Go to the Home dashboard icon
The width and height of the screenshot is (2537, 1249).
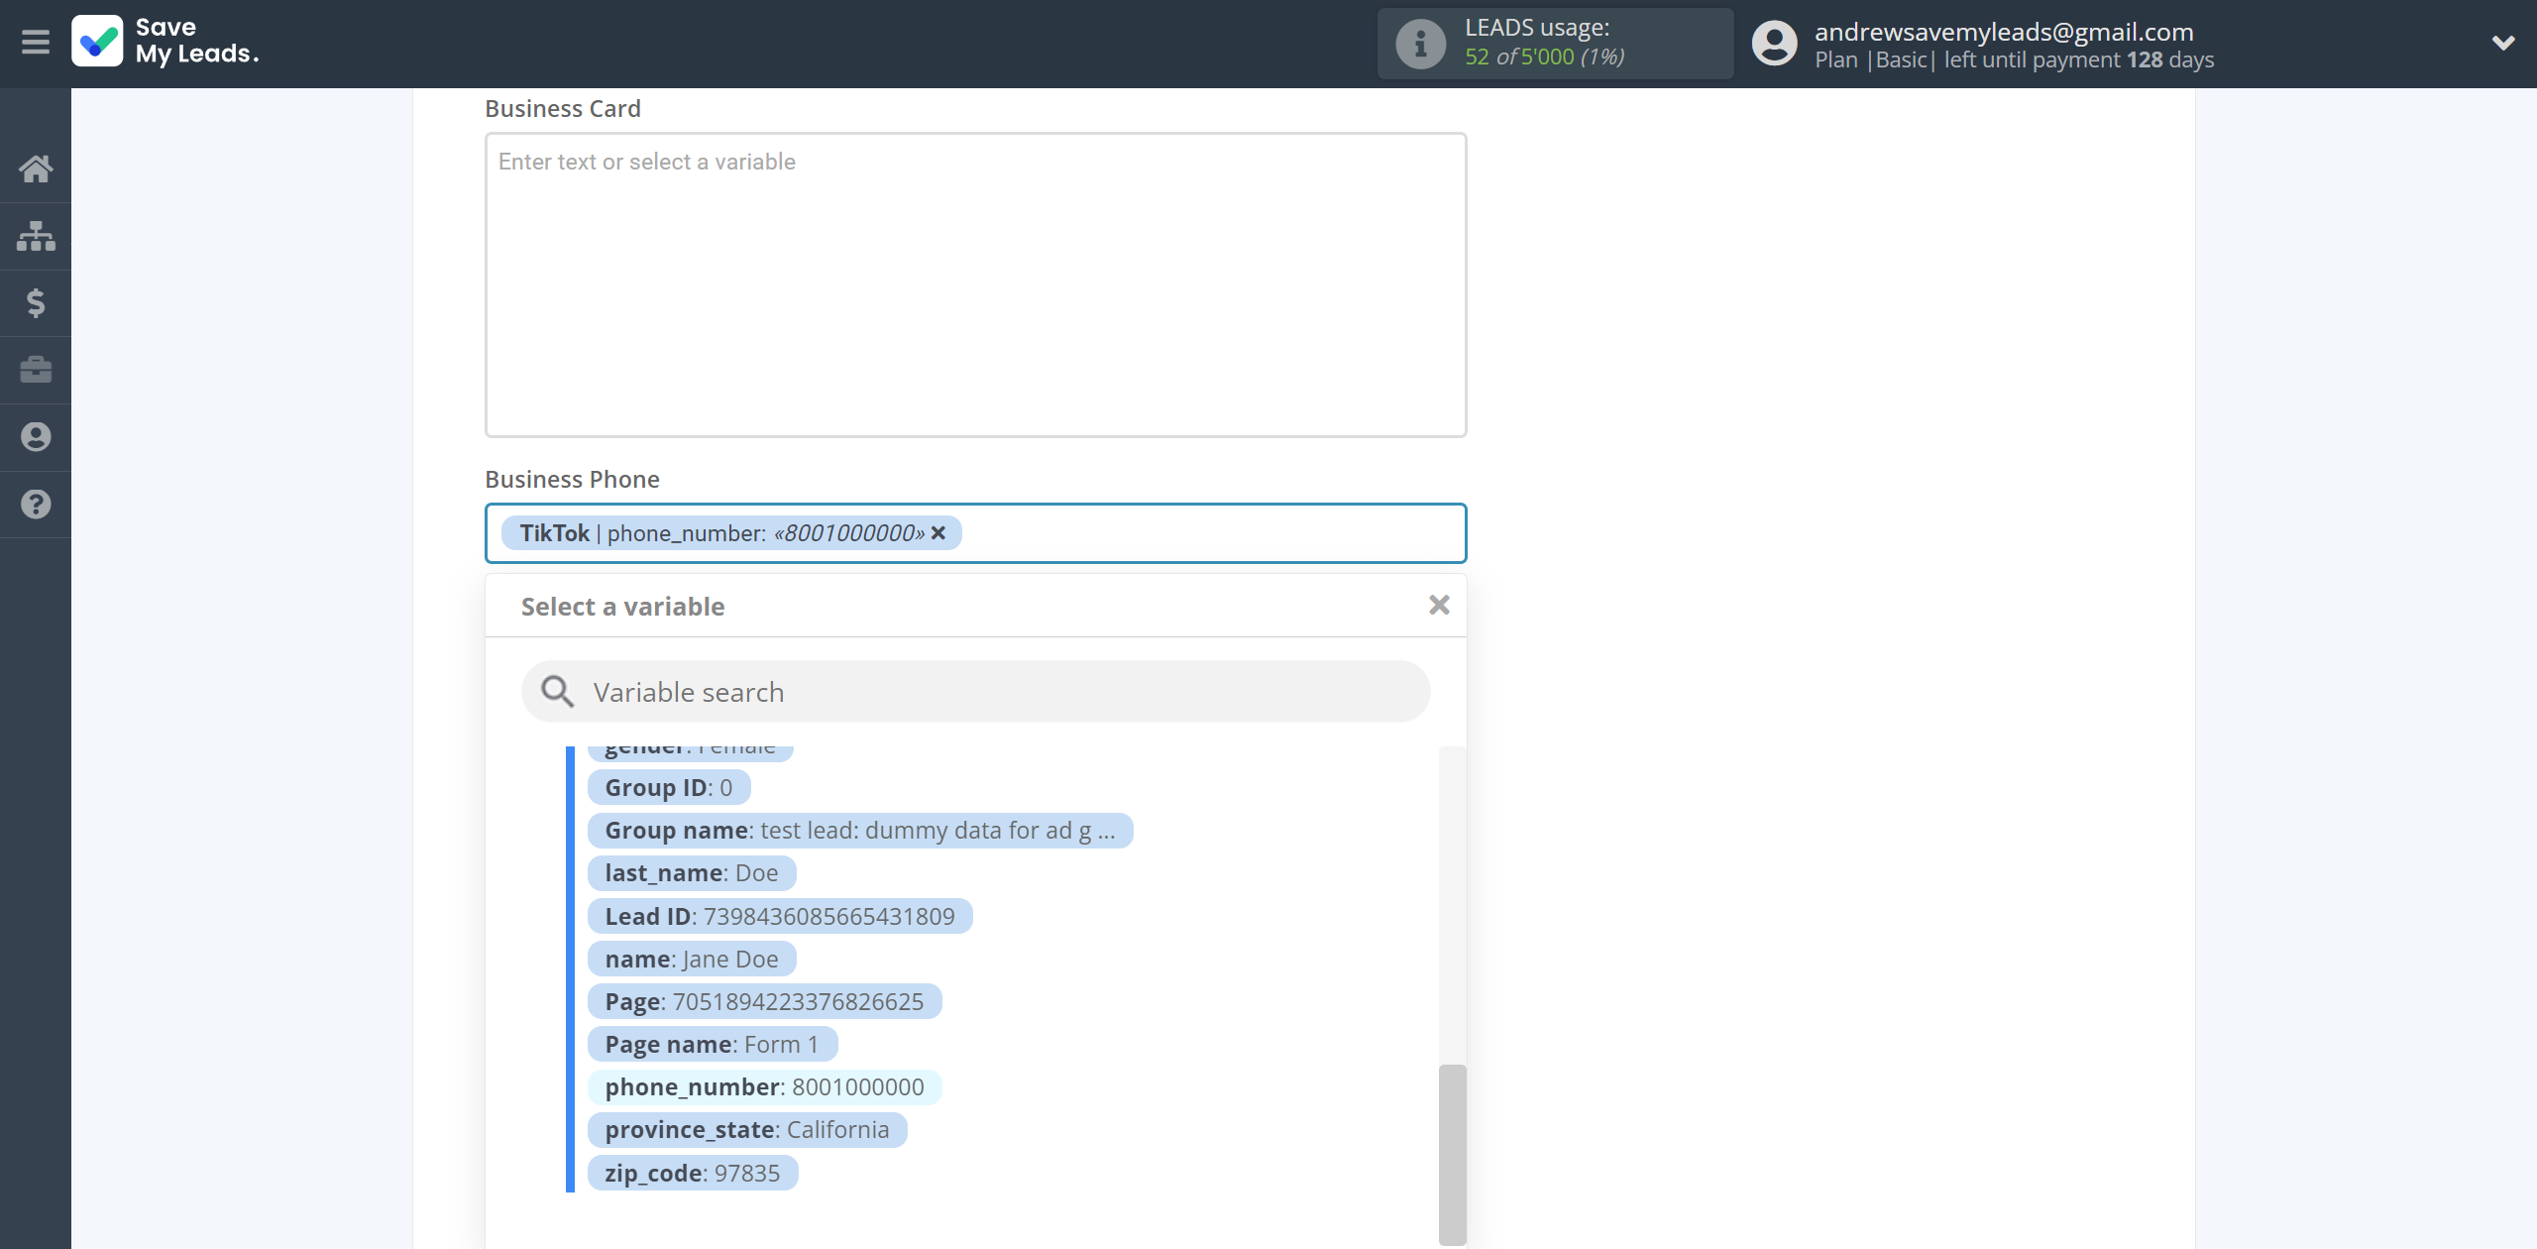(x=36, y=169)
